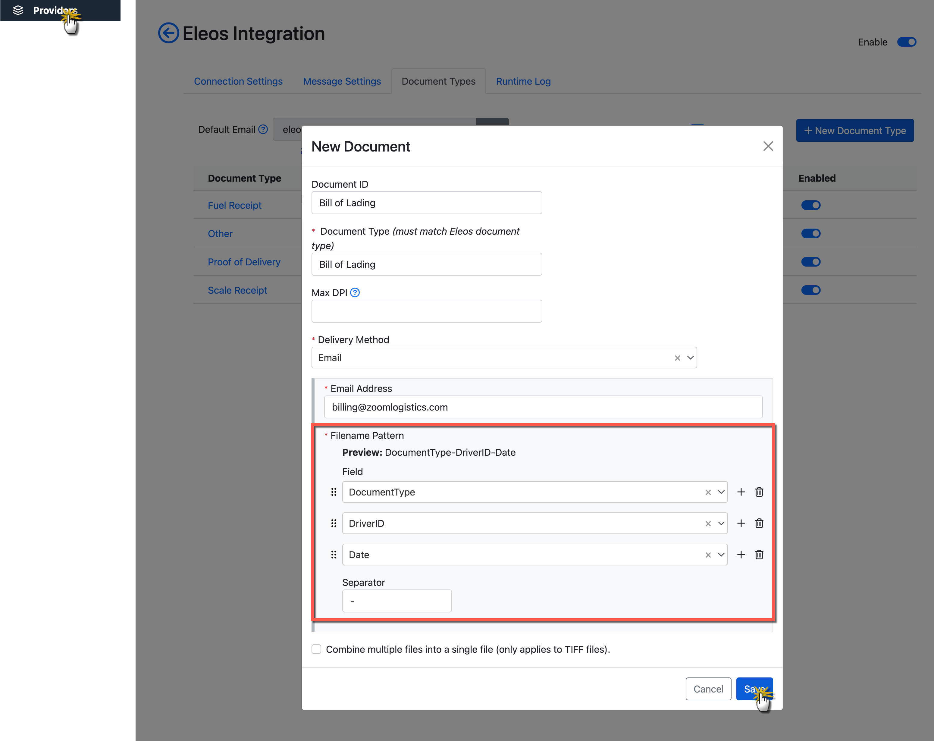
Task: Click the Default Email help icon
Action: 263,130
